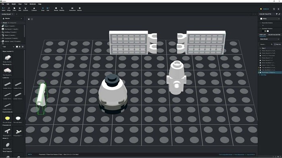
Task: Collapse Step 1 in step list
Action: pos(260,48)
